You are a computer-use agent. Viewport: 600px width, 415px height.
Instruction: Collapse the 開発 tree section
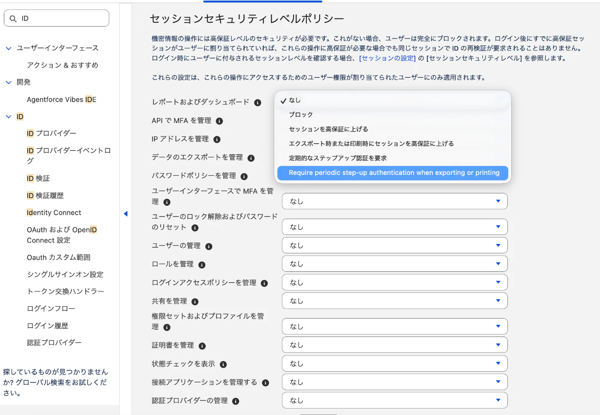point(9,82)
